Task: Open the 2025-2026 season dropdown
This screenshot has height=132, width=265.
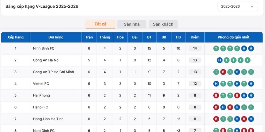Action: 238,6
